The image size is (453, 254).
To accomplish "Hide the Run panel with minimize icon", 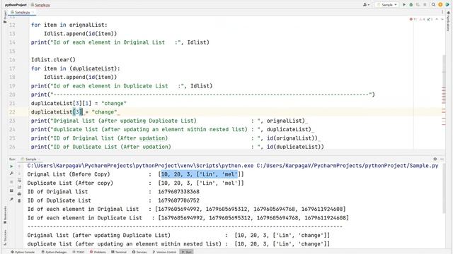I will click(442, 159).
